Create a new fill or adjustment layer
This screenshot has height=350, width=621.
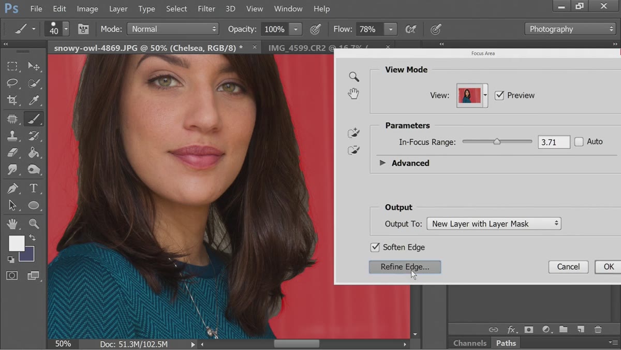click(x=546, y=329)
